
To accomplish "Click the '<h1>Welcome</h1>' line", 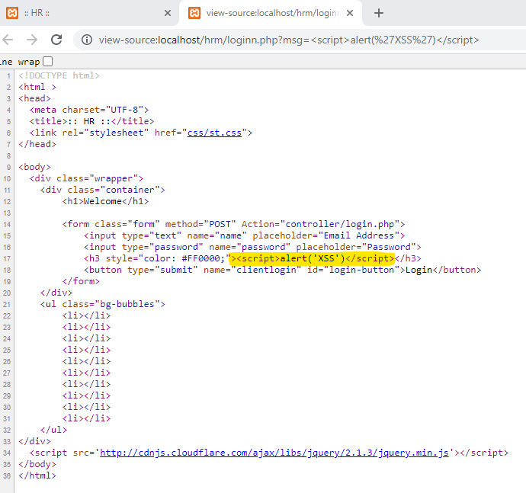I will point(105,201).
